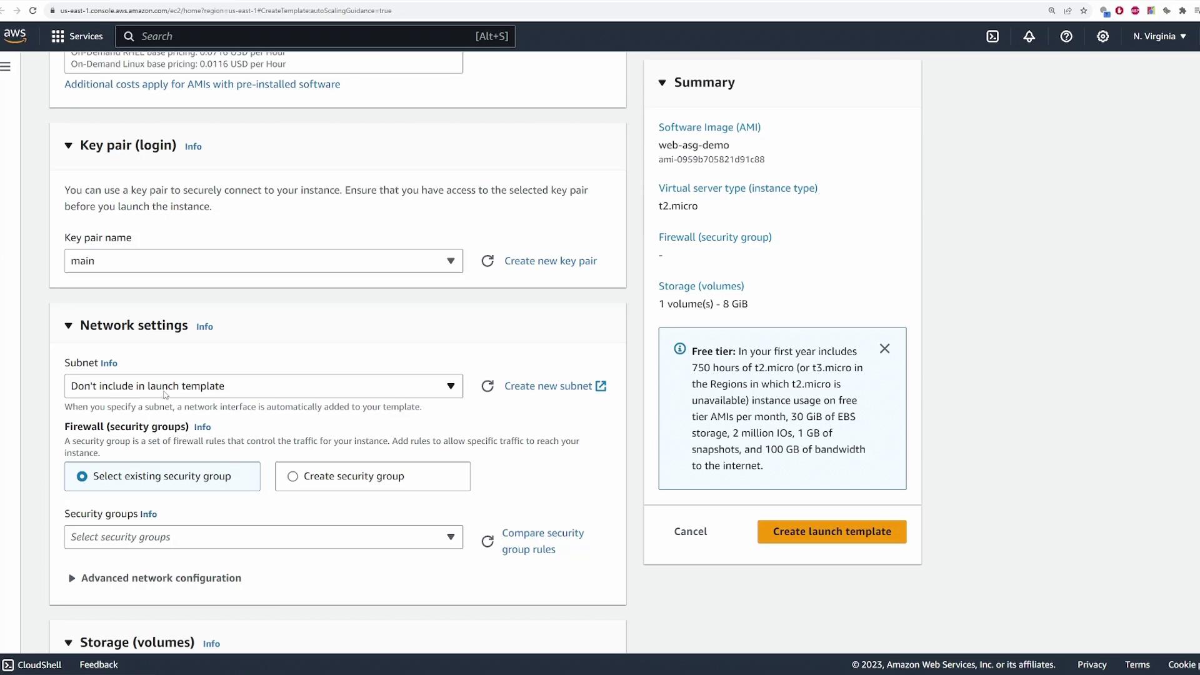Choose Create security group option

pos(292,476)
